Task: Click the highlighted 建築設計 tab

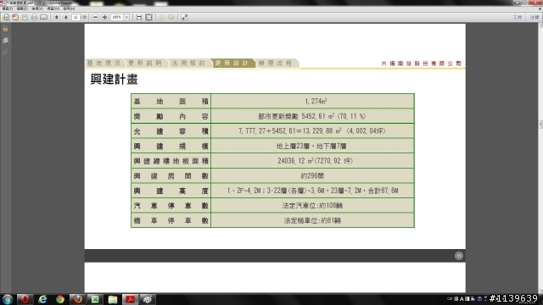Action: tap(232, 63)
